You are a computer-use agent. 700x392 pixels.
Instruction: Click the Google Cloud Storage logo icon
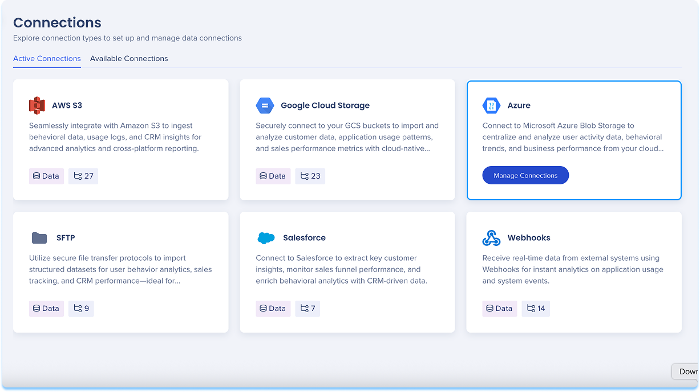tap(265, 106)
